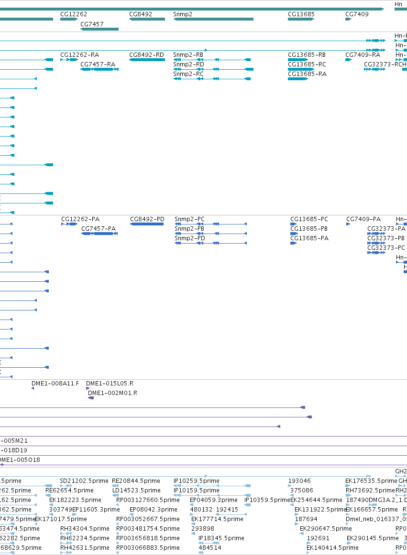Click the CG7457 gene arrow bar

click(x=99, y=29)
